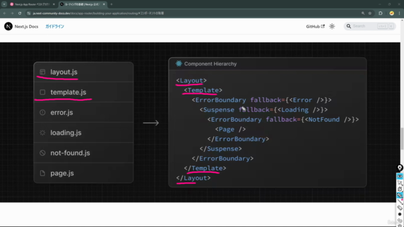This screenshot has height=227, width=404.
Task: Select the highlighted marker annotation tool
Action: click(400, 195)
